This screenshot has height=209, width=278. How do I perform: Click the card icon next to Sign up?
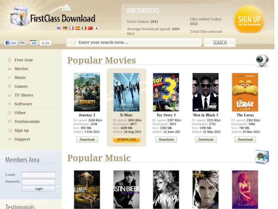10,130
